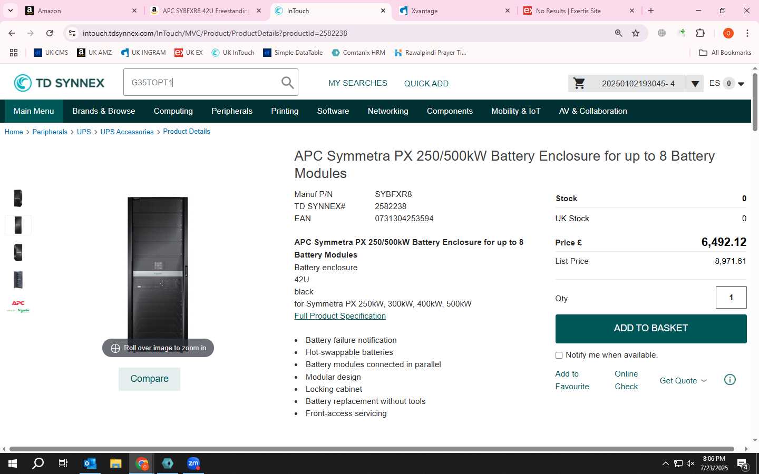This screenshot has width=759, height=474.
Task: Click the info icon beside Get Quote
Action: point(730,380)
